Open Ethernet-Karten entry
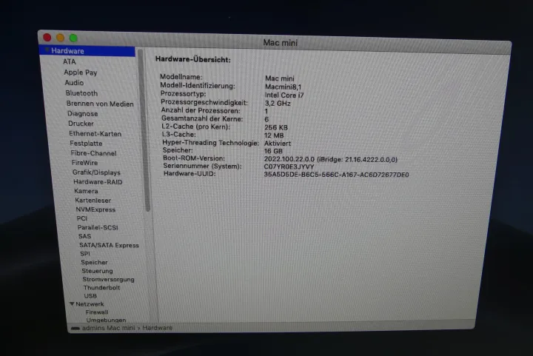 pyautogui.click(x=95, y=133)
